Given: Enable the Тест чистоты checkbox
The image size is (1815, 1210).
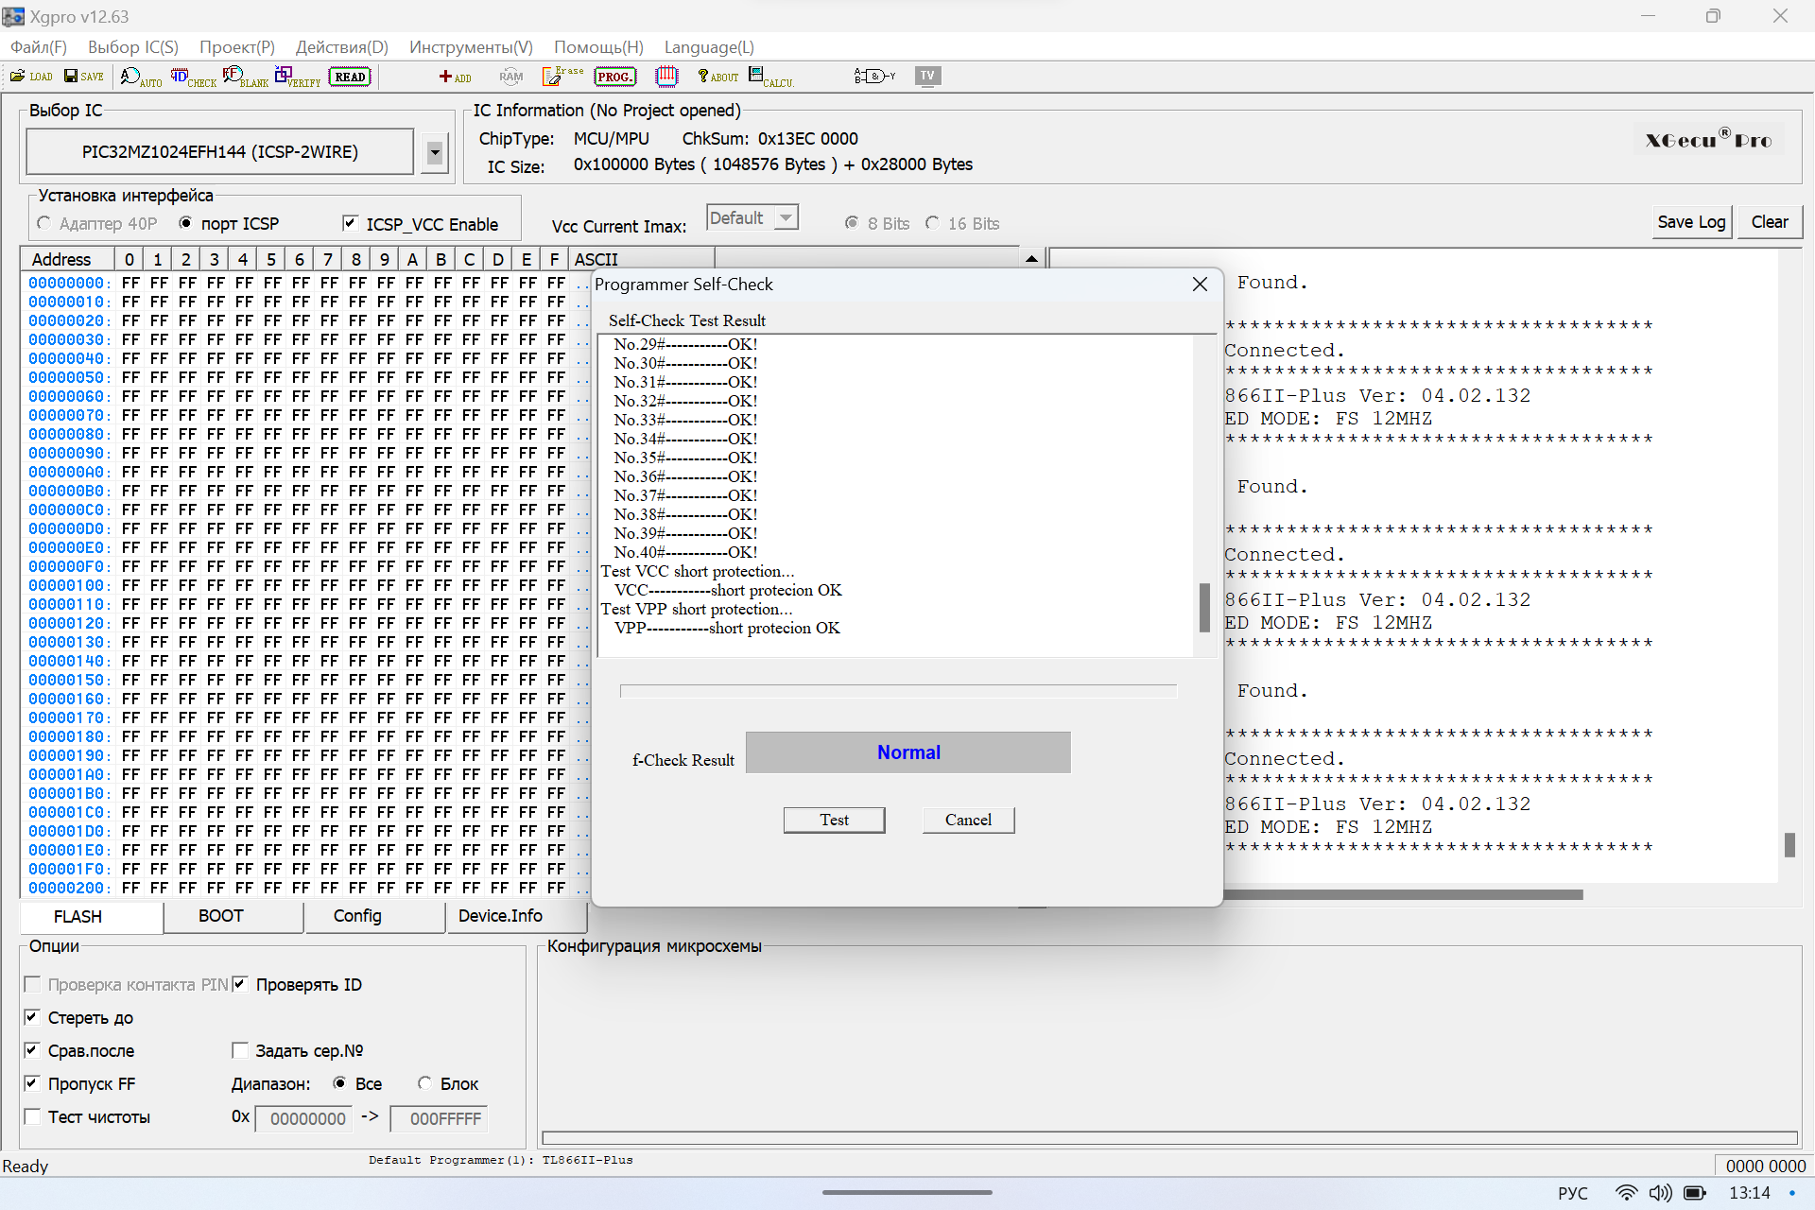Looking at the screenshot, I should [33, 1116].
